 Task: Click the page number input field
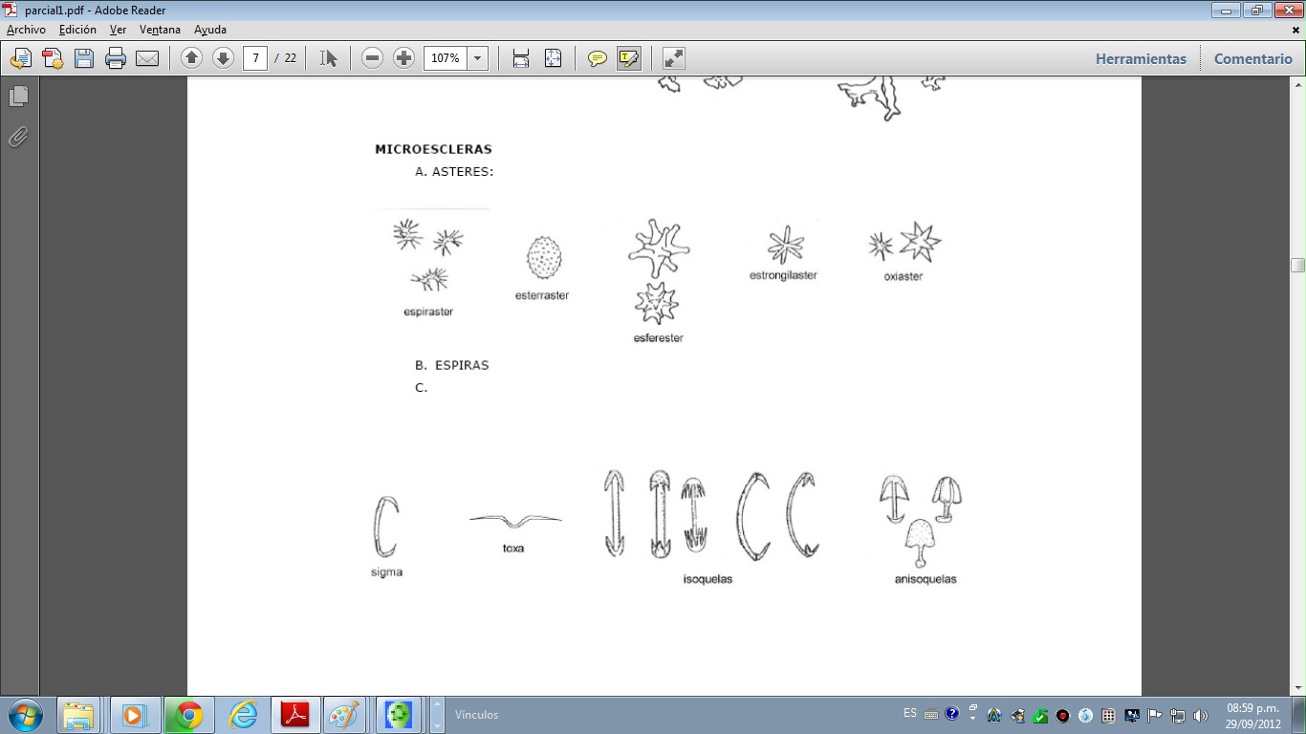point(255,58)
